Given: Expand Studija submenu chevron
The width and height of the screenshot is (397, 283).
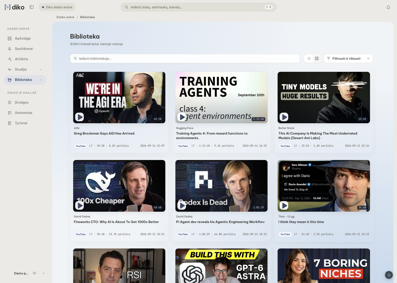Looking at the screenshot, I should point(41,70).
